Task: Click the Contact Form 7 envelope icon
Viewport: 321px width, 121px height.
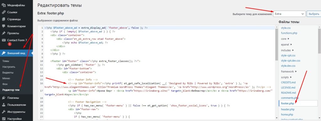Action: coord(3,40)
